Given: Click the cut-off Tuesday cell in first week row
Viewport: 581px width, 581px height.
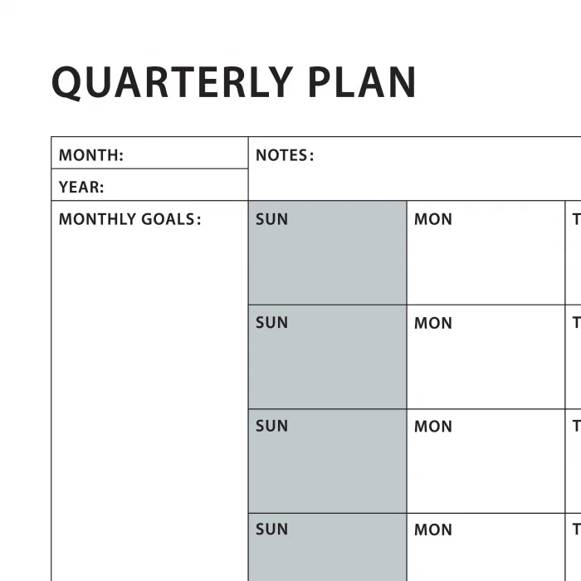Looking at the screenshot, I should [x=574, y=253].
